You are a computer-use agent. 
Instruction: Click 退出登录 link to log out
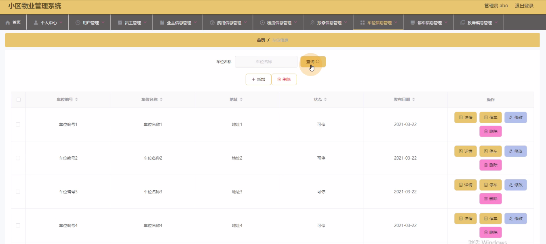click(524, 6)
